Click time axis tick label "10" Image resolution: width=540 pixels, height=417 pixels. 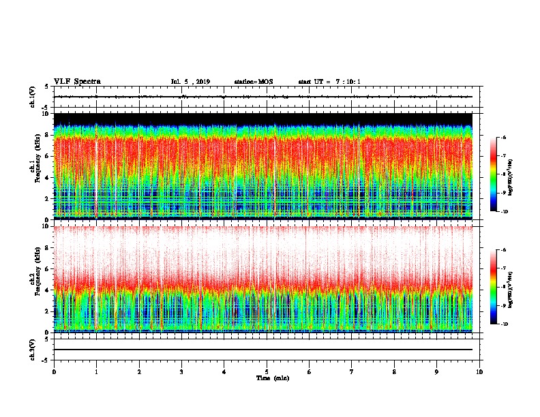click(479, 372)
